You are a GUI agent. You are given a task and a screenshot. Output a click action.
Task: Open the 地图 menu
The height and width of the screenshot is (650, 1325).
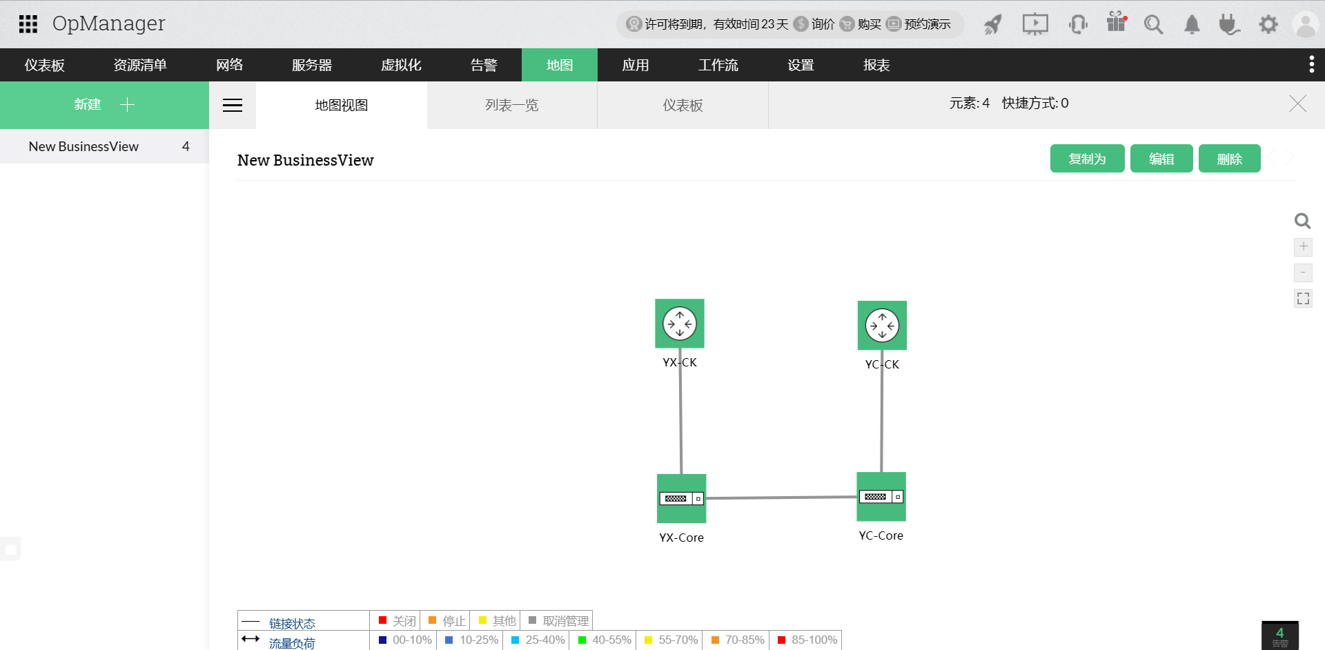[560, 65]
